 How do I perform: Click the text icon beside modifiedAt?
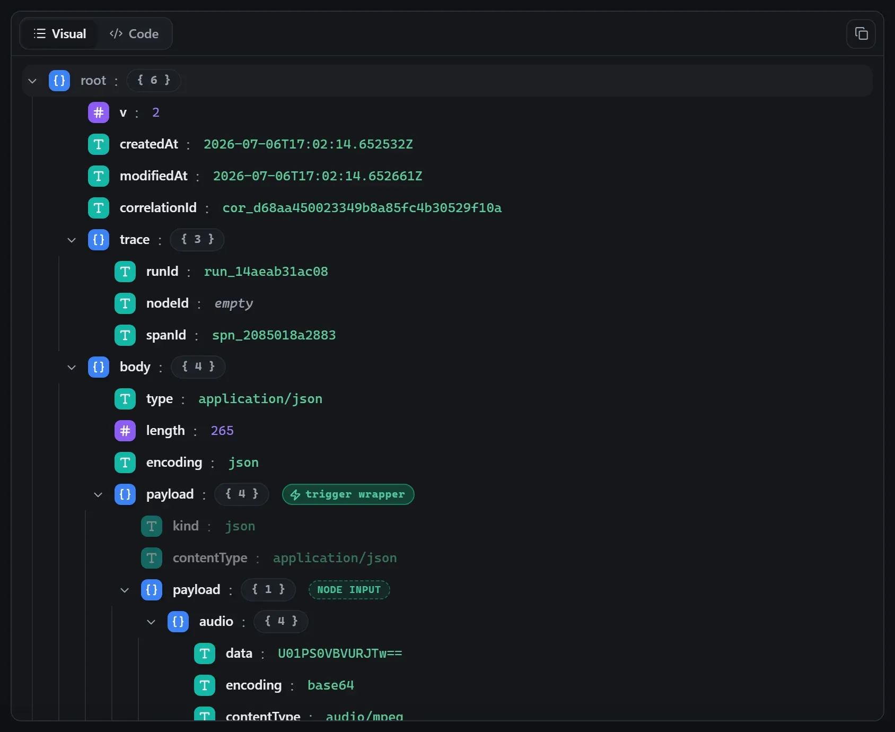[99, 176]
